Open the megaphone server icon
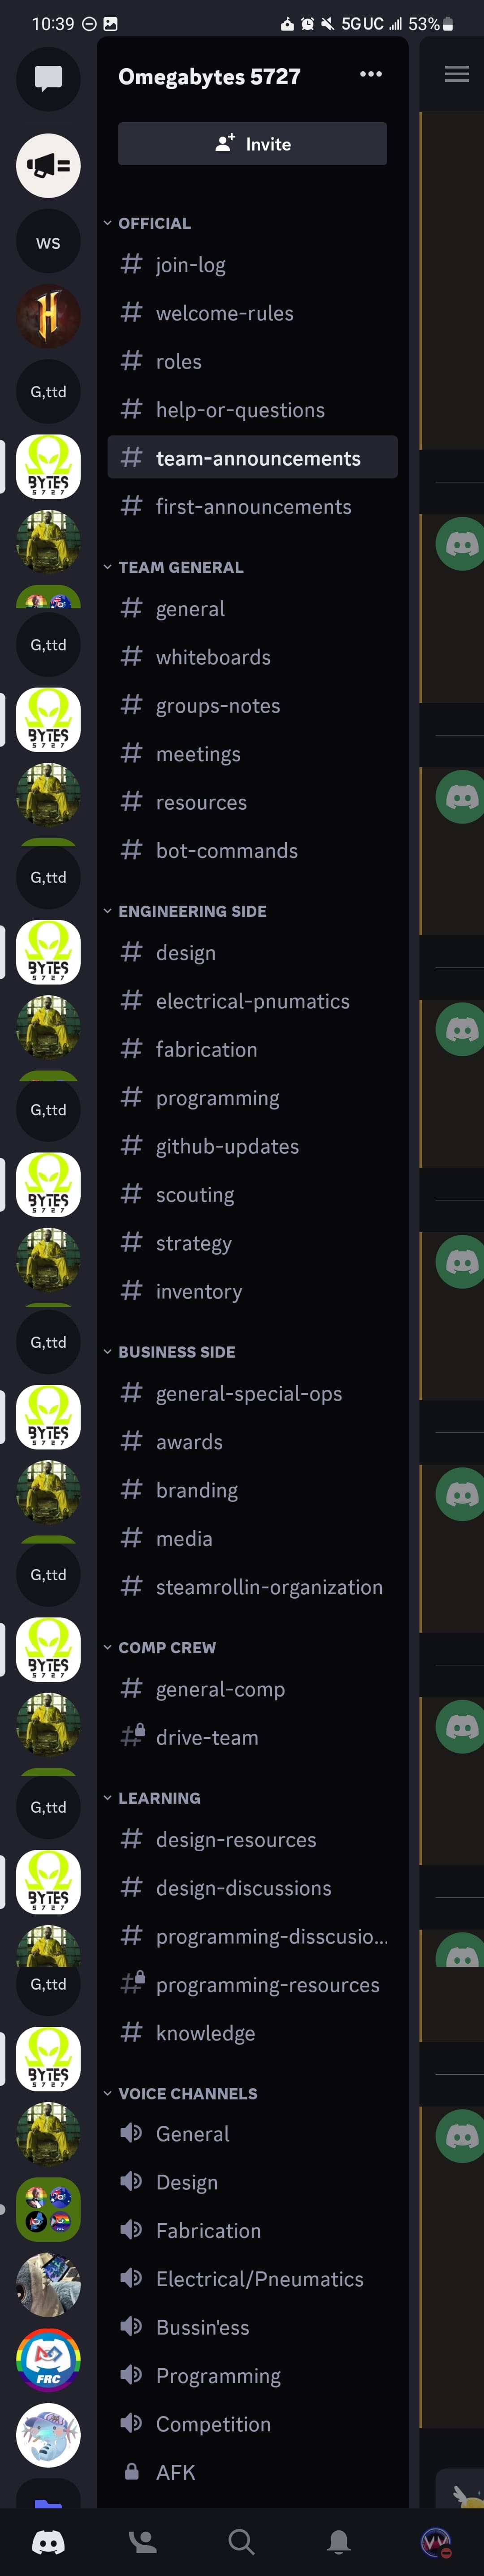 point(48,166)
